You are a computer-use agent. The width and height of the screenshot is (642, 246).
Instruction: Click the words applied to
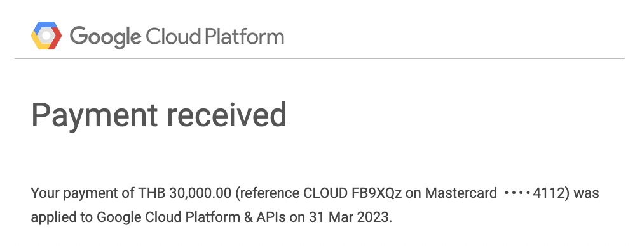point(62,217)
